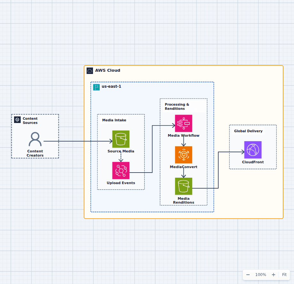Select the CloudFront distribution icon
Image resolution: width=294 pixels, height=284 pixels.
click(253, 150)
